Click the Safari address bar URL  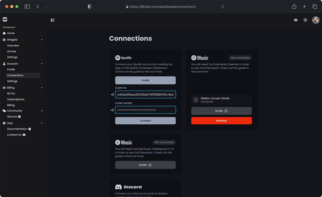click(x=163, y=7)
